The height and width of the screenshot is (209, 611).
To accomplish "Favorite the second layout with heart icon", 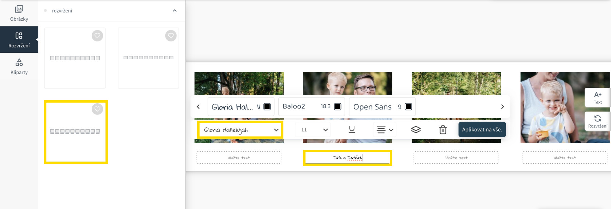I will point(171,36).
